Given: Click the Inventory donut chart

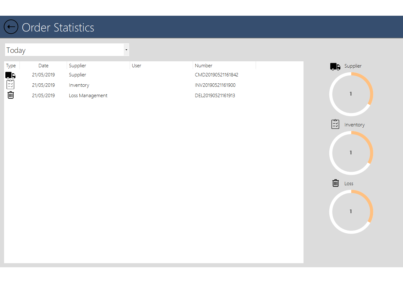Looking at the screenshot, I should [x=351, y=153].
